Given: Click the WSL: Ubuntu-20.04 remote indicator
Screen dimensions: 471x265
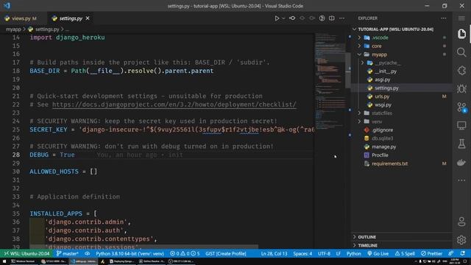Looking at the screenshot, I should click(26, 253).
